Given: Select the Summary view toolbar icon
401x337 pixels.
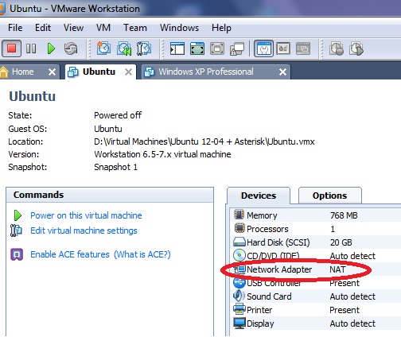Looking at the screenshot, I should tap(263, 48).
